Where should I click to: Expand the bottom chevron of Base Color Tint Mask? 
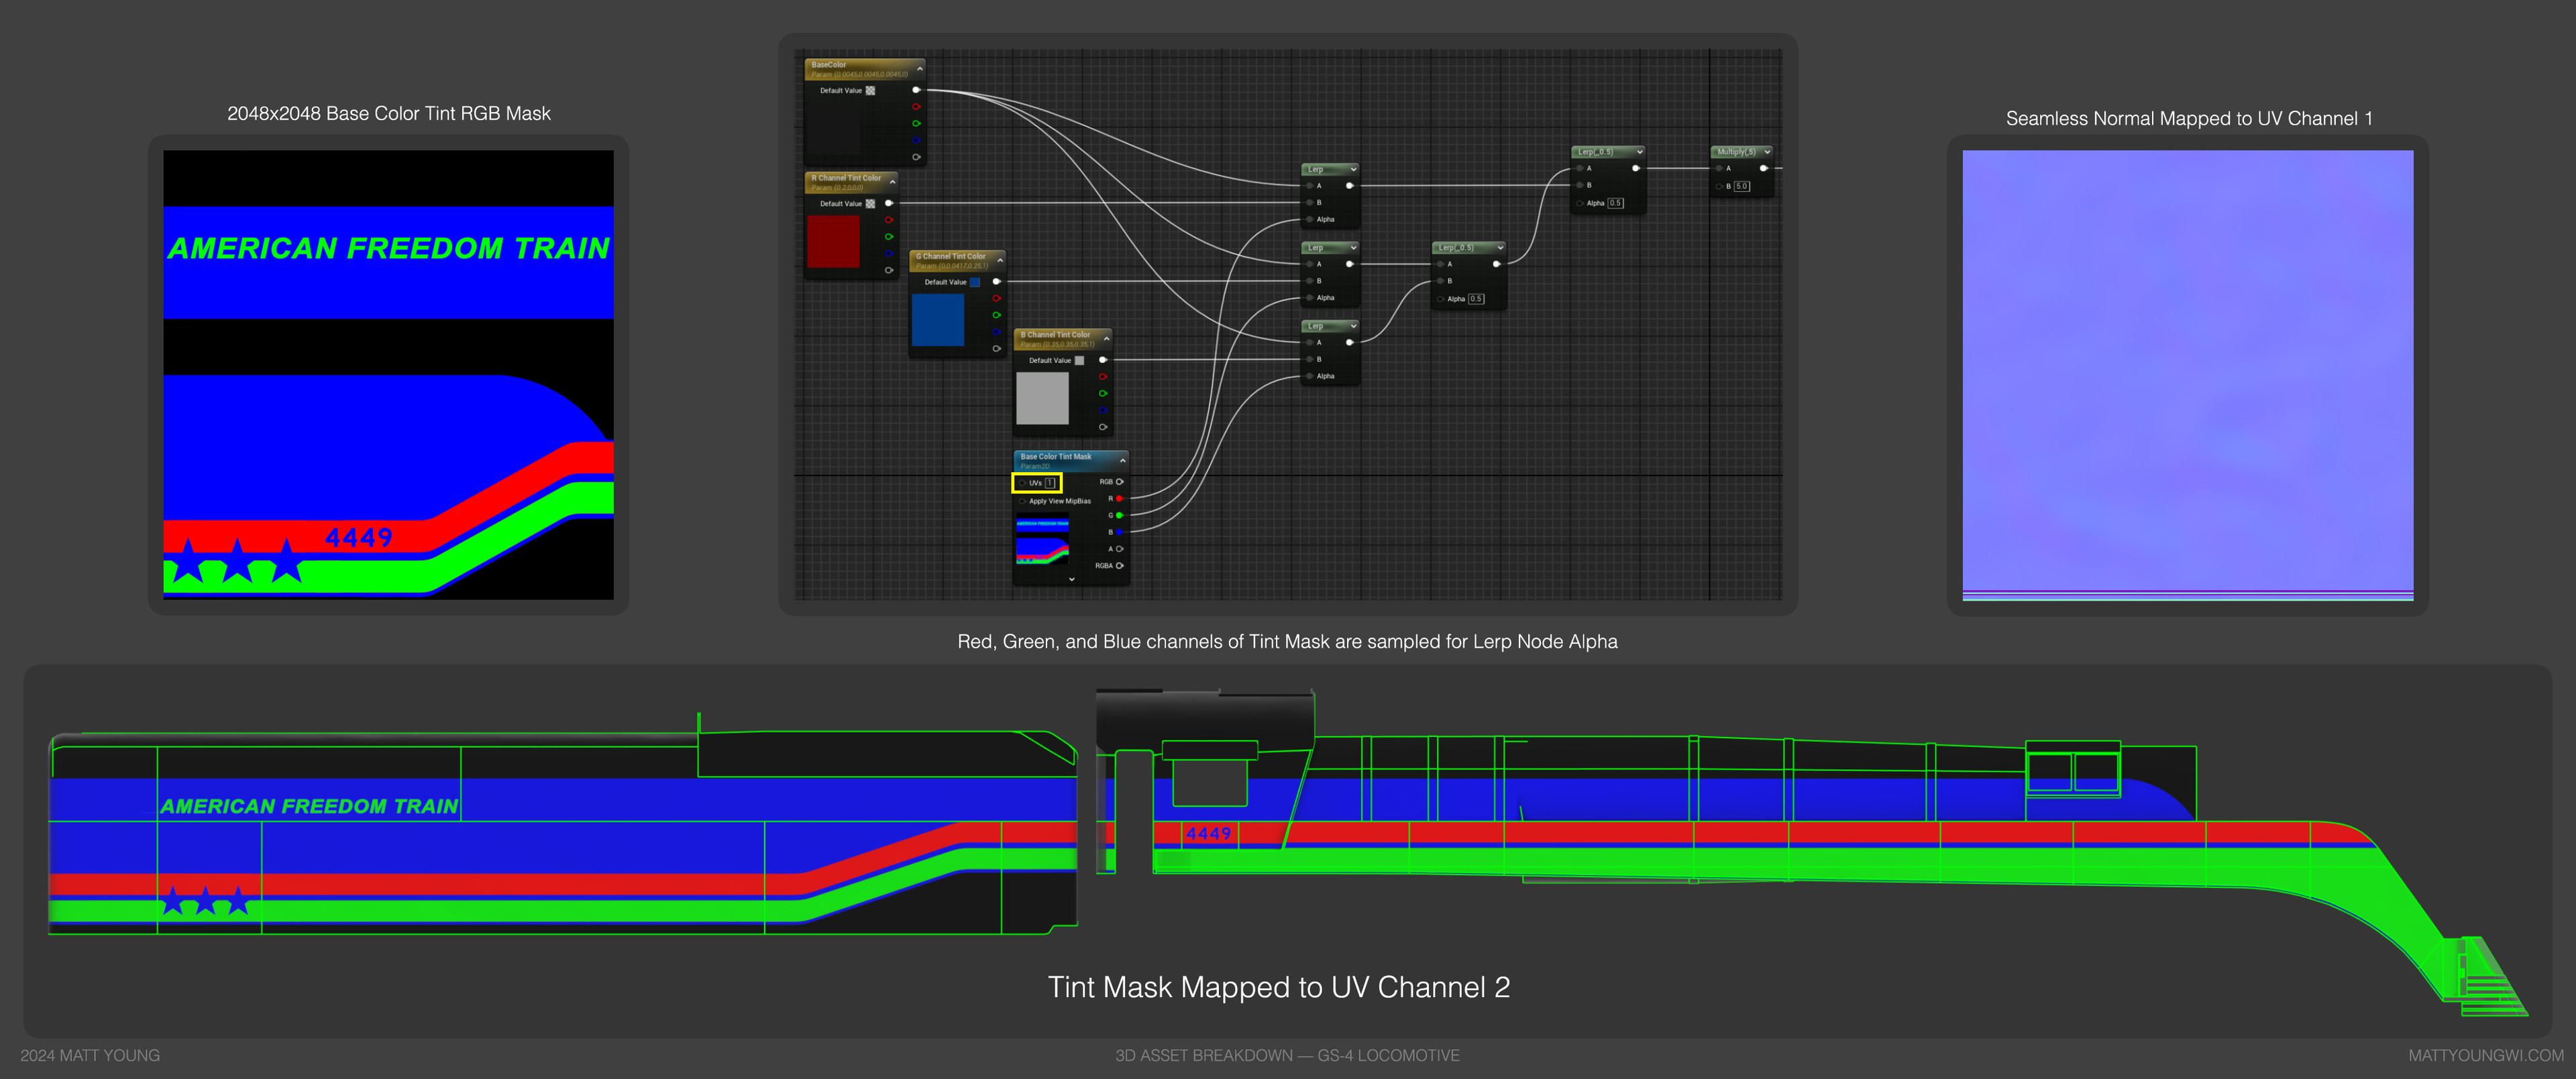point(1072,579)
